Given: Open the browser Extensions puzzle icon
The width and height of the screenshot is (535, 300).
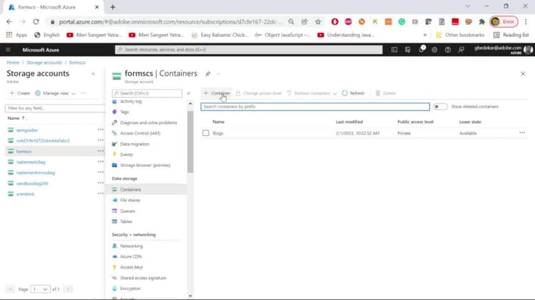Looking at the screenshot, I should coord(481,22).
